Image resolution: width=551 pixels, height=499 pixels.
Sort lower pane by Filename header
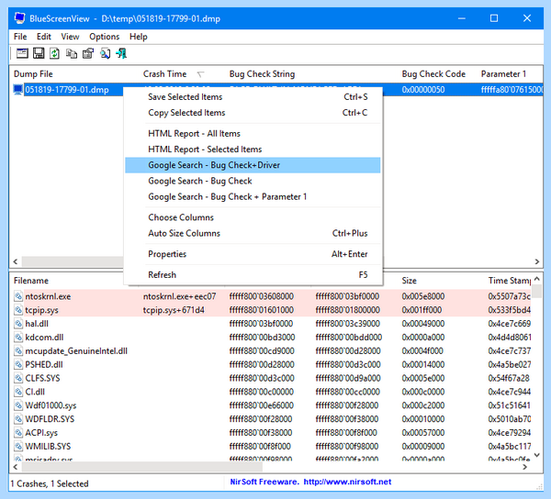coord(31,281)
